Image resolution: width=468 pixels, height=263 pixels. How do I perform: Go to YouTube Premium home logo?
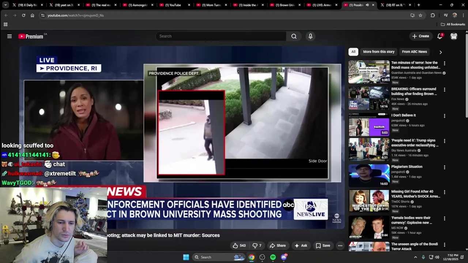(x=31, y=36)
